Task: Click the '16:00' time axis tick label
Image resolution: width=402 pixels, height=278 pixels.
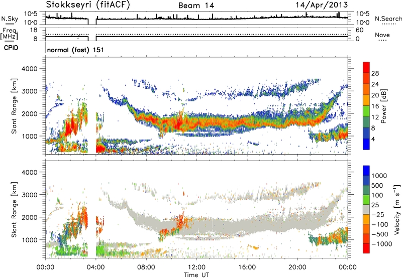Action: [x=247, y=267]
